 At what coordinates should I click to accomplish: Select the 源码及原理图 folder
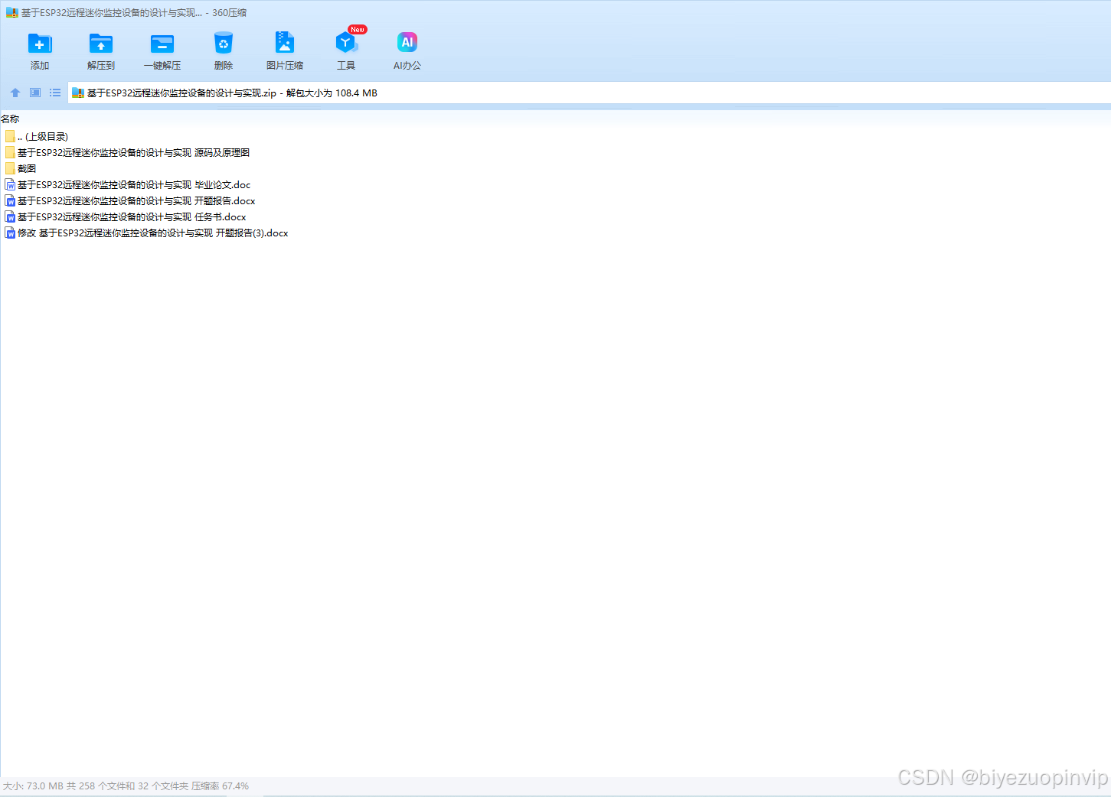[x=127, y=152]
